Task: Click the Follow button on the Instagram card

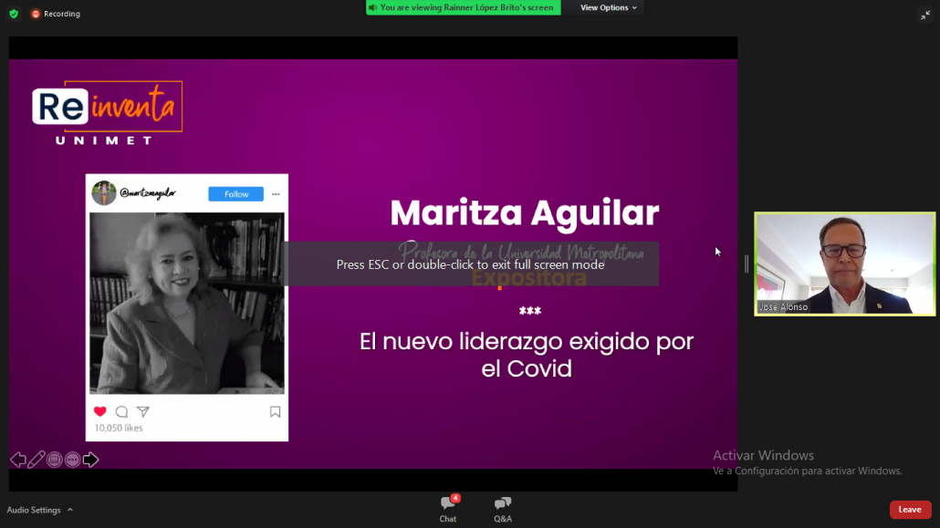Action: (x=236, y=194)
